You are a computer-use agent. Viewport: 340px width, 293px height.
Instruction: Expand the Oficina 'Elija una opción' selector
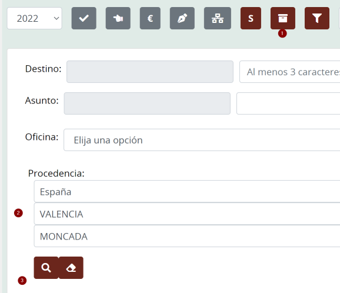point(202,140)
